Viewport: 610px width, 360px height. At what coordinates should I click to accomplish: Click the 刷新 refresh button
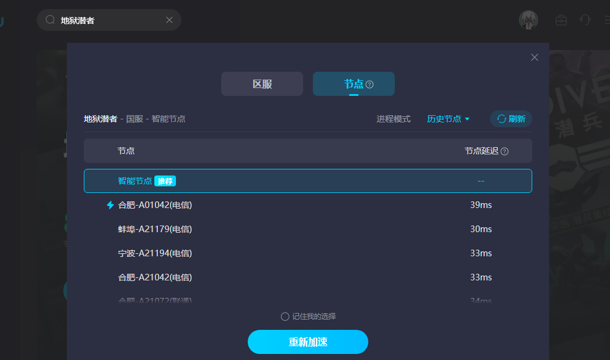pos(511,119)
